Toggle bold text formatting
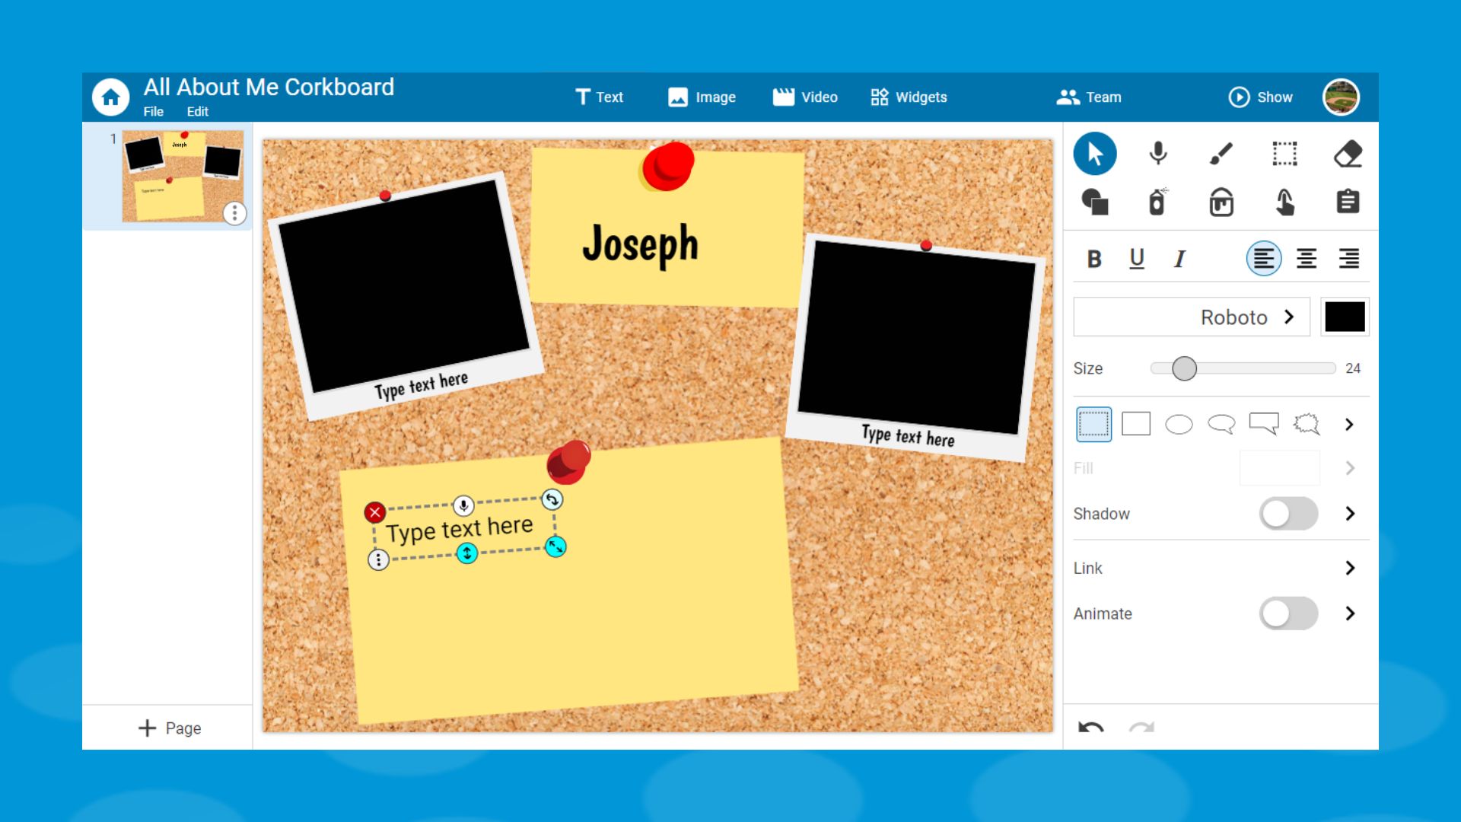The image size is (1461, 822). coord(1094,259)
